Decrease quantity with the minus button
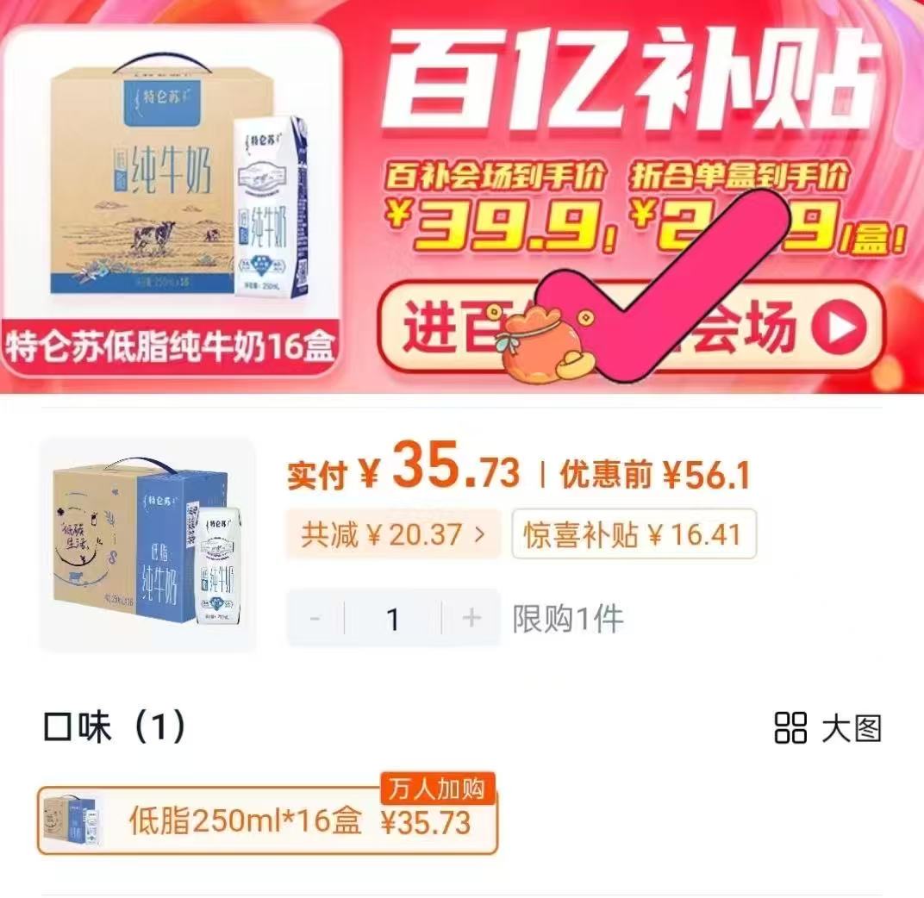924x898 pixels. point(315,618)
